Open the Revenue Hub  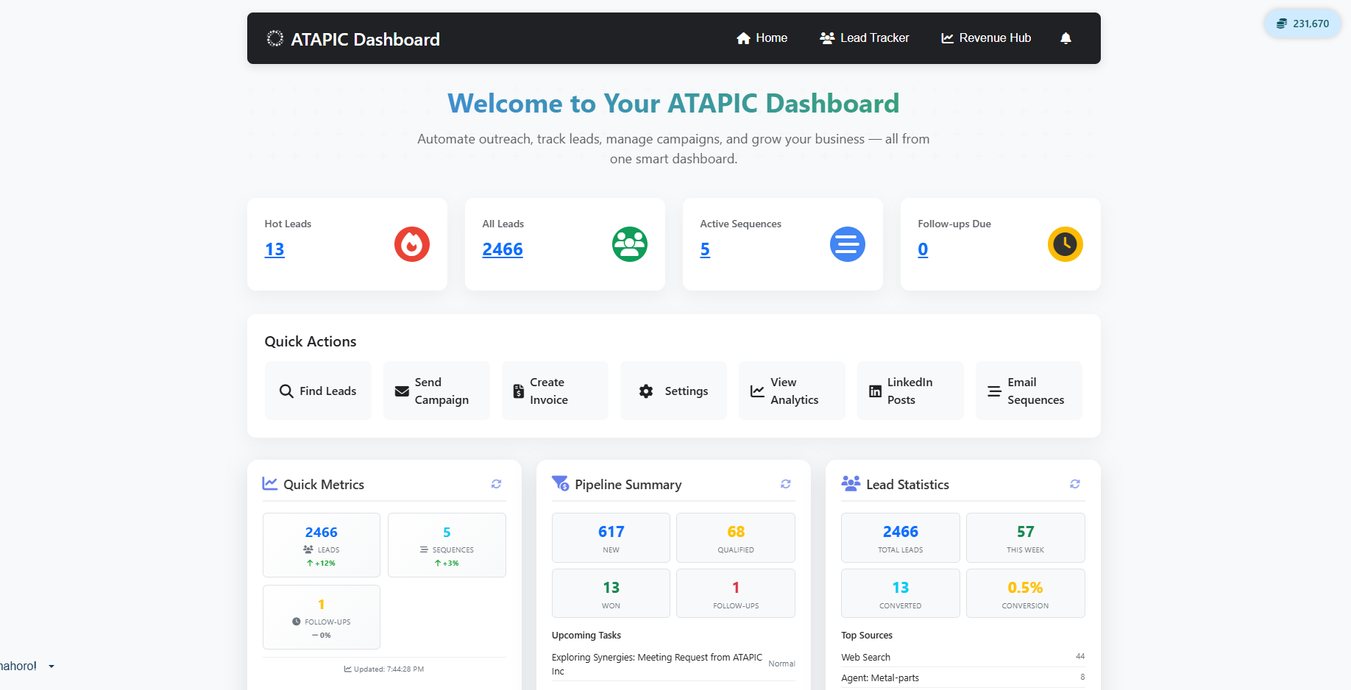click(986, 38)
